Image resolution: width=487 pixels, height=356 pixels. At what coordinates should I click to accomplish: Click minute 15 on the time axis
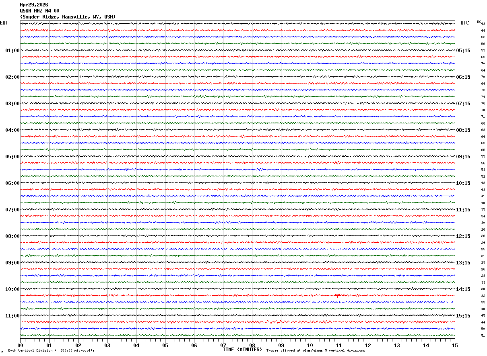tap(455, 345)
